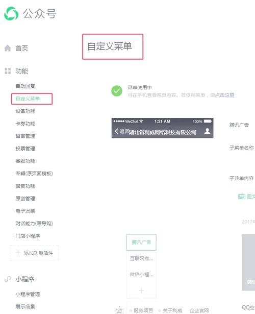The width and height of the screenshot is (255, 314).
Task: Click the home icon beside 首页
Action: click(8, 48)
